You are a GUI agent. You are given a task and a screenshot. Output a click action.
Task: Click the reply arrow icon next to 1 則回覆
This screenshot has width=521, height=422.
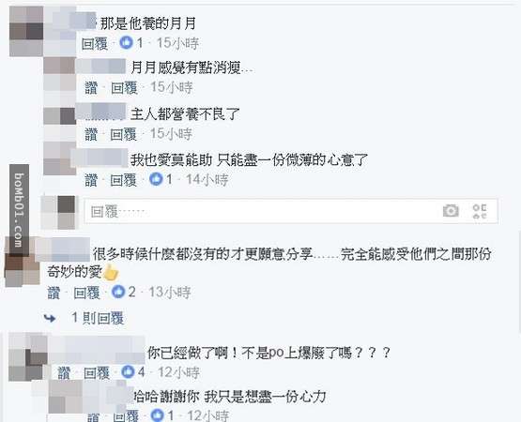[x=50, y=318]
